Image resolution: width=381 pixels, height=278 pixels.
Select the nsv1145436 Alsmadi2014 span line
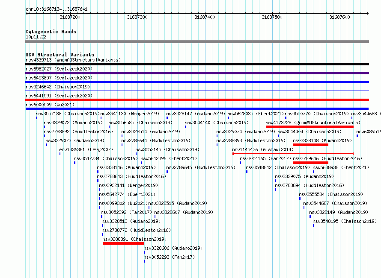click(293, 154)
